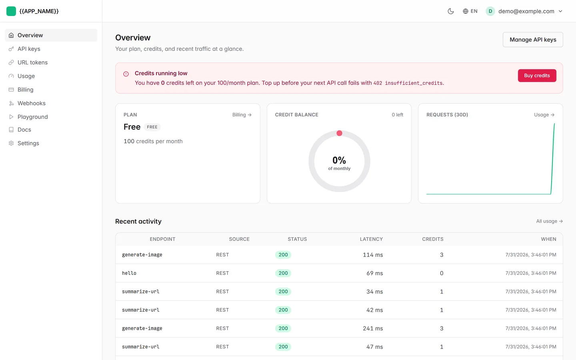Click the STATUS column header
The image size is (576, 360).
click(297, 239)
